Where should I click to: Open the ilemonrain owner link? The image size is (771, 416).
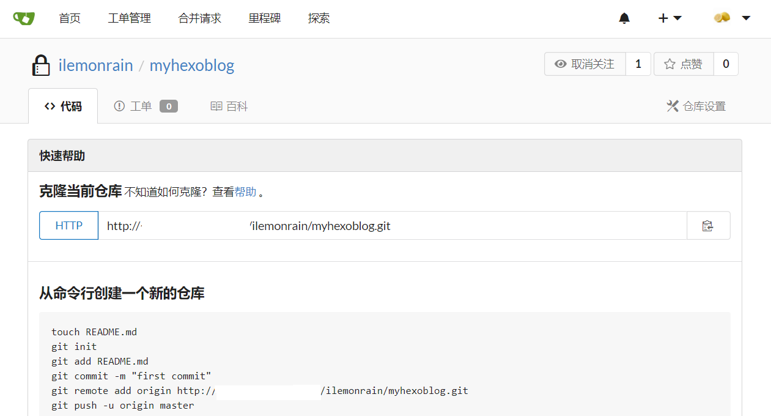click(95, 65)
